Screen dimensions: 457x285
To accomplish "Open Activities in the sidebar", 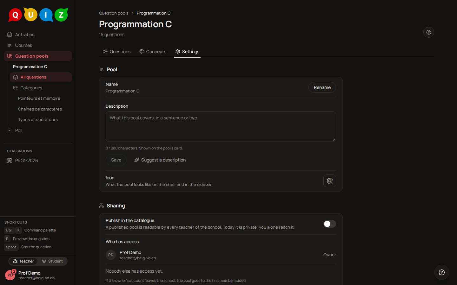I will tap(38, 35).
